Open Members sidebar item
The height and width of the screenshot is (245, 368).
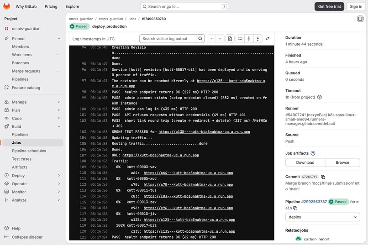[21, 47]
